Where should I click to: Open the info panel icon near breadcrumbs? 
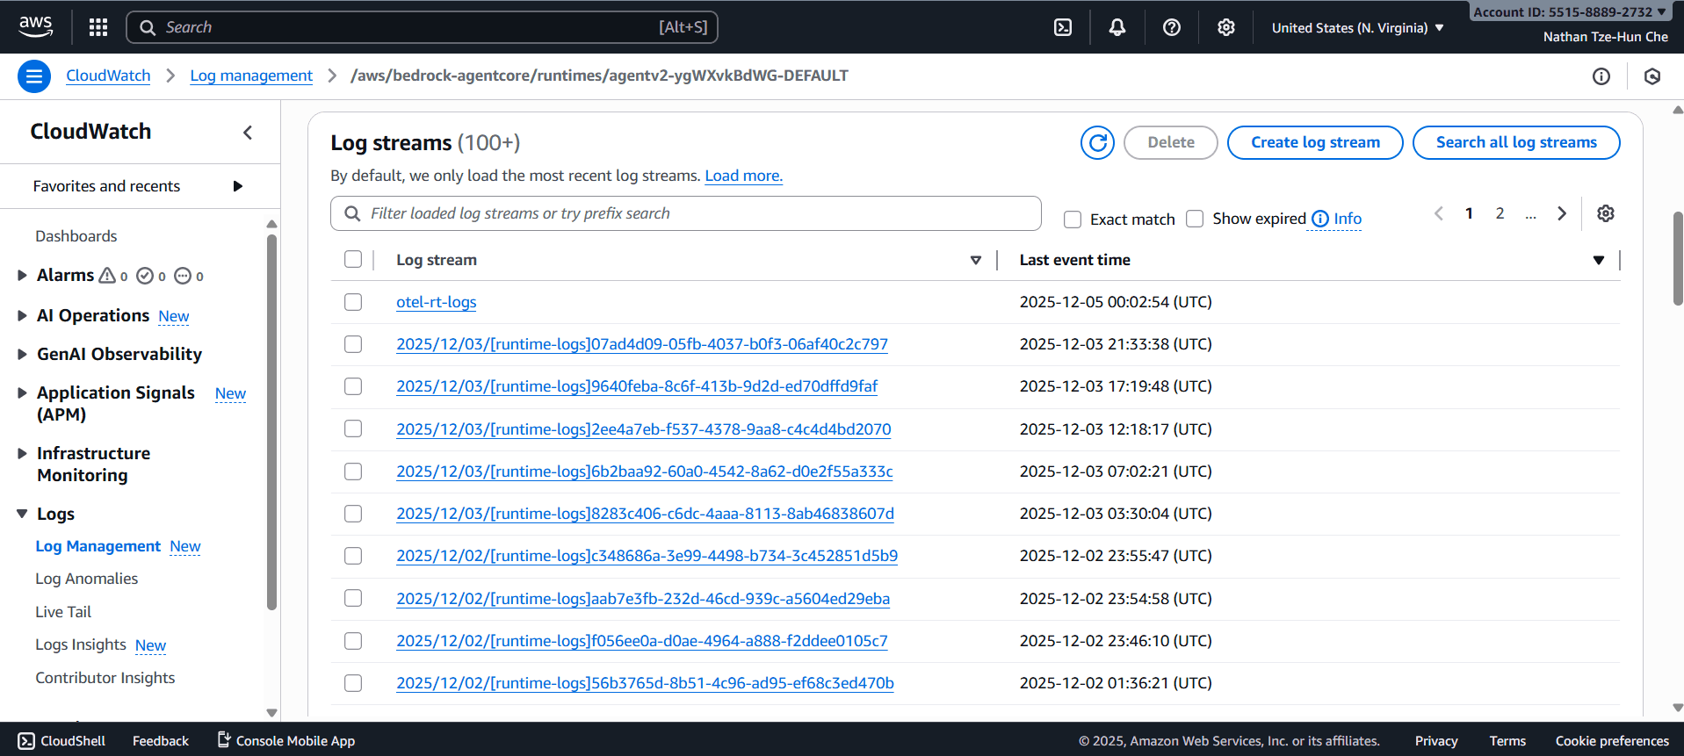tap(1601, 76)
